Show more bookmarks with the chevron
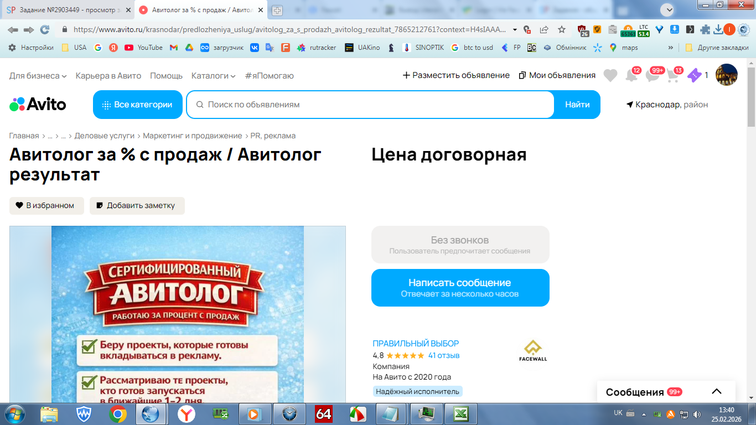 pyautogui.click(x=671, y=48)
